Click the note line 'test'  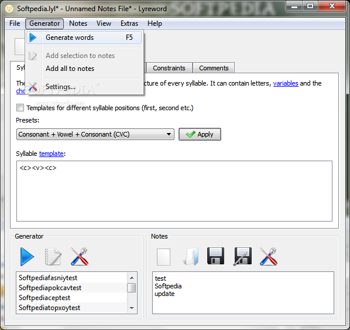[x=160, y=278]
